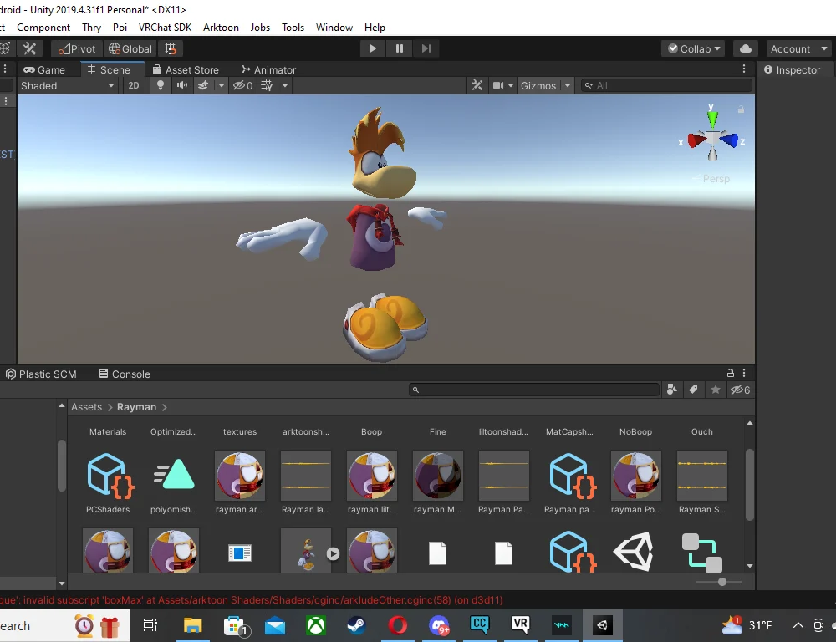Viewport: 836px width, 642px height.
Task: Toggle Global coordinate orientation
Action: (x=130, y=48)
